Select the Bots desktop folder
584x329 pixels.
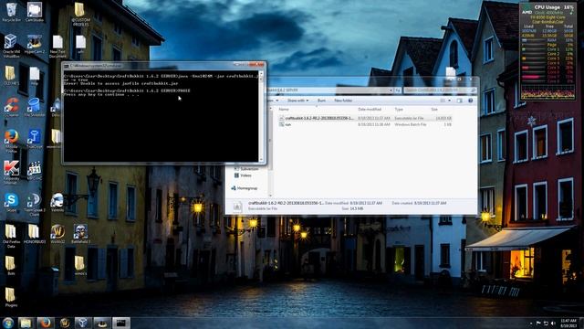pyautogui.click(x=11, y=266)
